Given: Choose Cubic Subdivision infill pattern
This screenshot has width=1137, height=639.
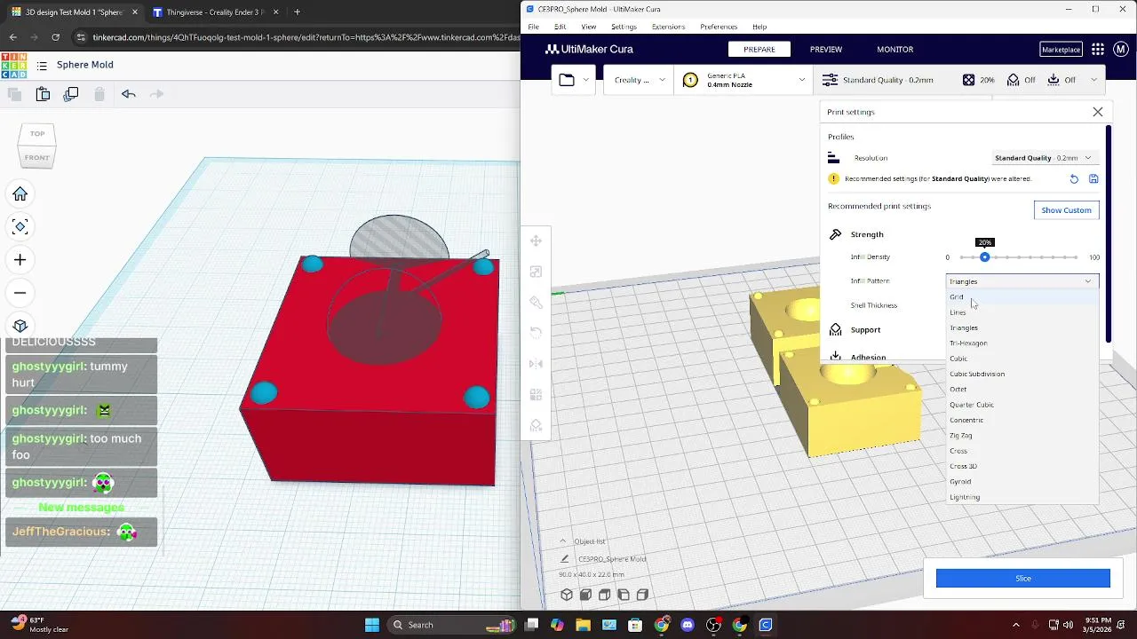Looking at the screenshot, I should pyautogui.click(x=1022, y=374).
